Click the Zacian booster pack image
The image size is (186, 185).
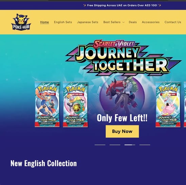click(47, 104)
